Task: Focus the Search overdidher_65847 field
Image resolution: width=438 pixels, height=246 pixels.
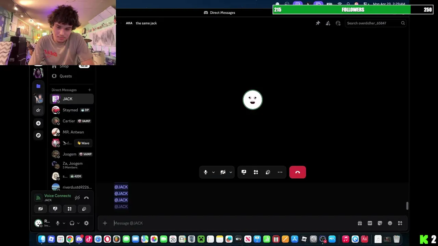Action: click(375, 23)
